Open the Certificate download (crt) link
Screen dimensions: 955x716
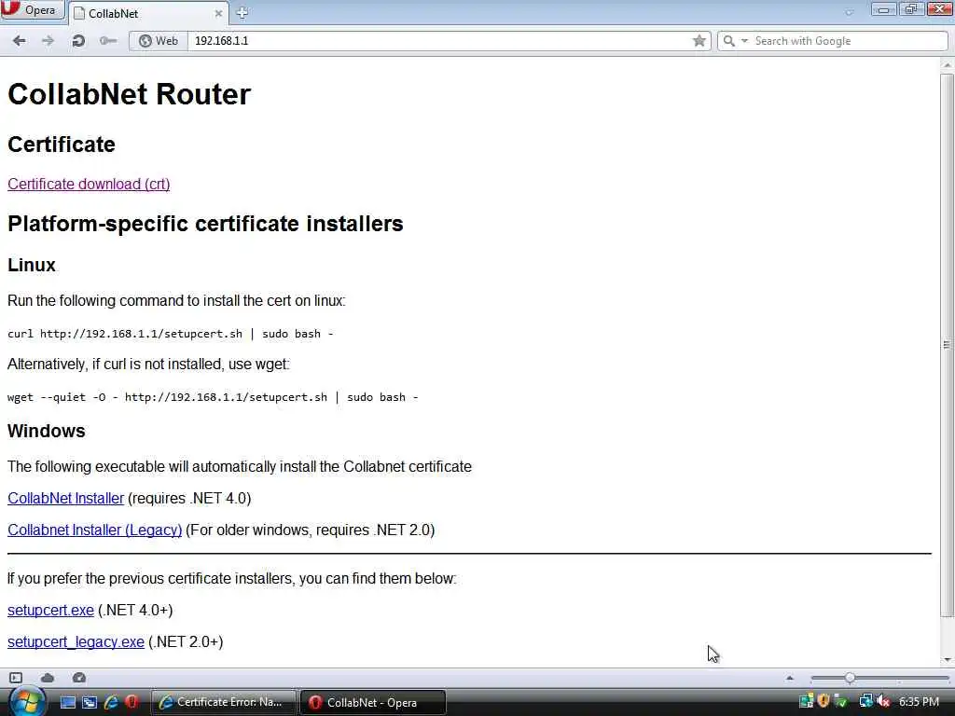coord(89,184)
